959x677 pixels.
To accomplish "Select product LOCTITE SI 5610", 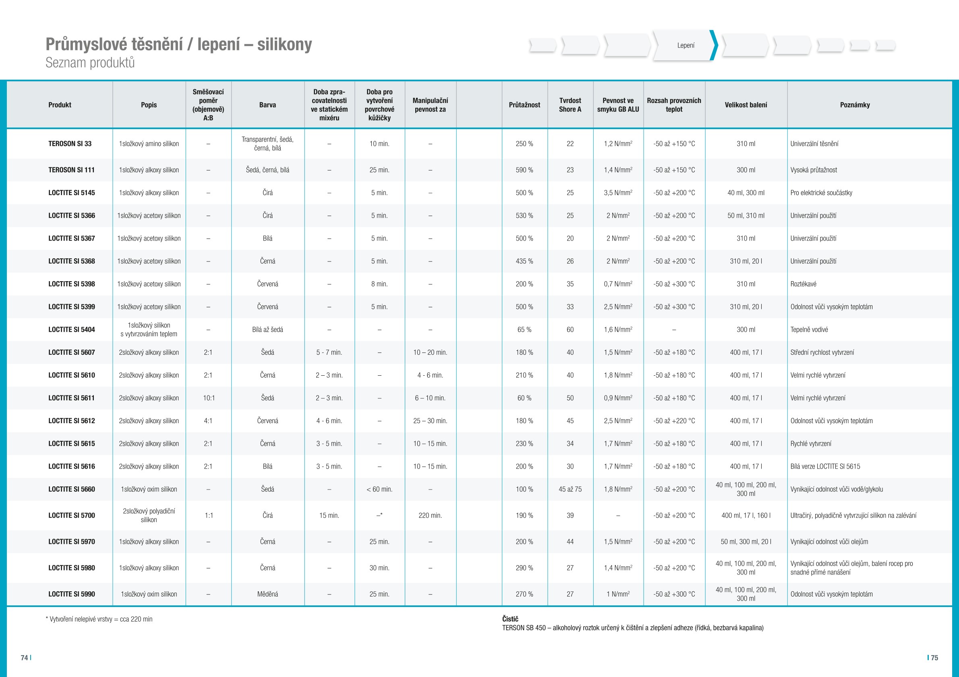I will 71,375.
